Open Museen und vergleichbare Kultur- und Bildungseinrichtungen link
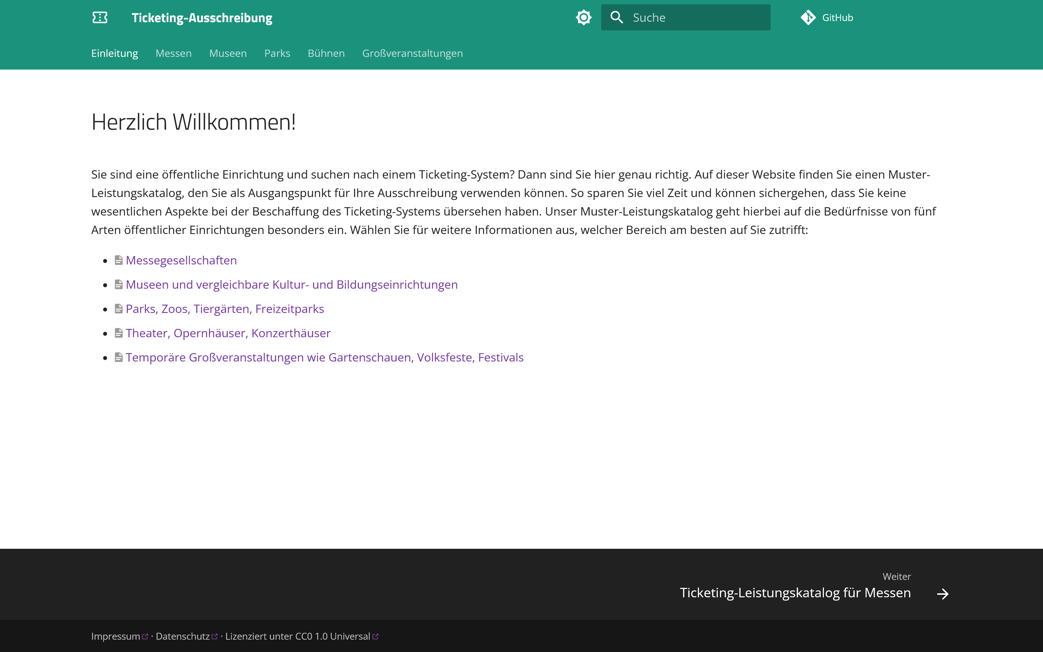This screenshot has width=1043, height=652. pyautogui.click(x=292, y=285)
